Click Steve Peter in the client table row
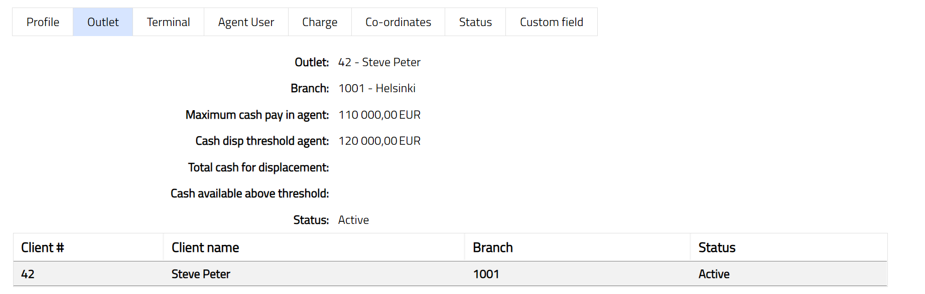The width and height of the screenshot is (925, 294). pos(201,274)
